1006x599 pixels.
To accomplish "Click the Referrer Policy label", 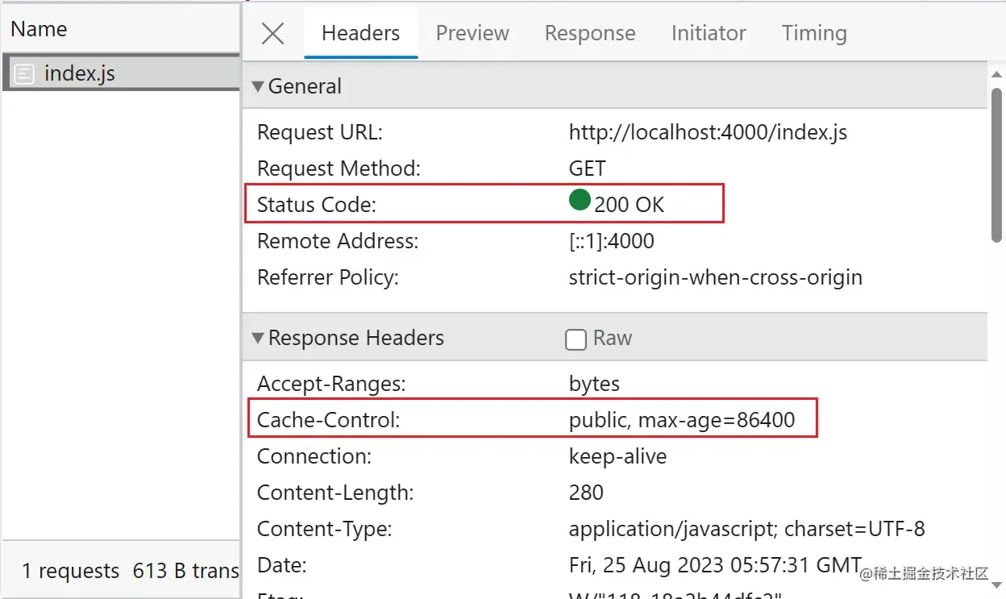I will [x=327, y=277].
